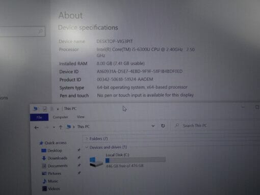Open the View ribbon tab
260x195 pixels.
point(81,117)
